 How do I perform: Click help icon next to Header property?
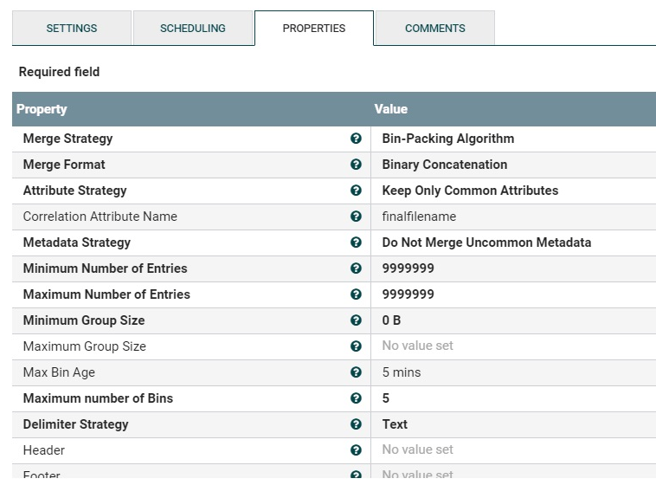[x=356, y=450]
